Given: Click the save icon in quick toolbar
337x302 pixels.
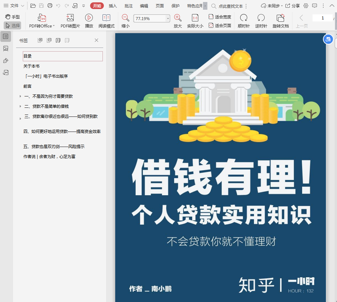Looking at the screenshot, I should [41, 6].
